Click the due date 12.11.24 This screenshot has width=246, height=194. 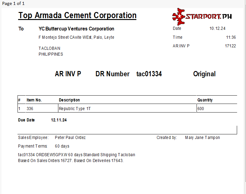(59, 120)
